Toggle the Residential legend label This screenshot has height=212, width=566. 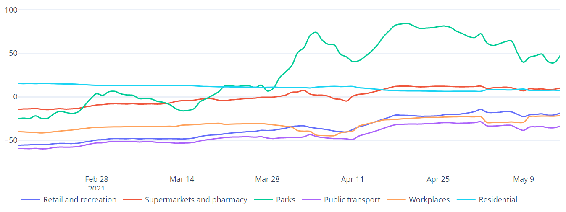click(x=498, y=200)
